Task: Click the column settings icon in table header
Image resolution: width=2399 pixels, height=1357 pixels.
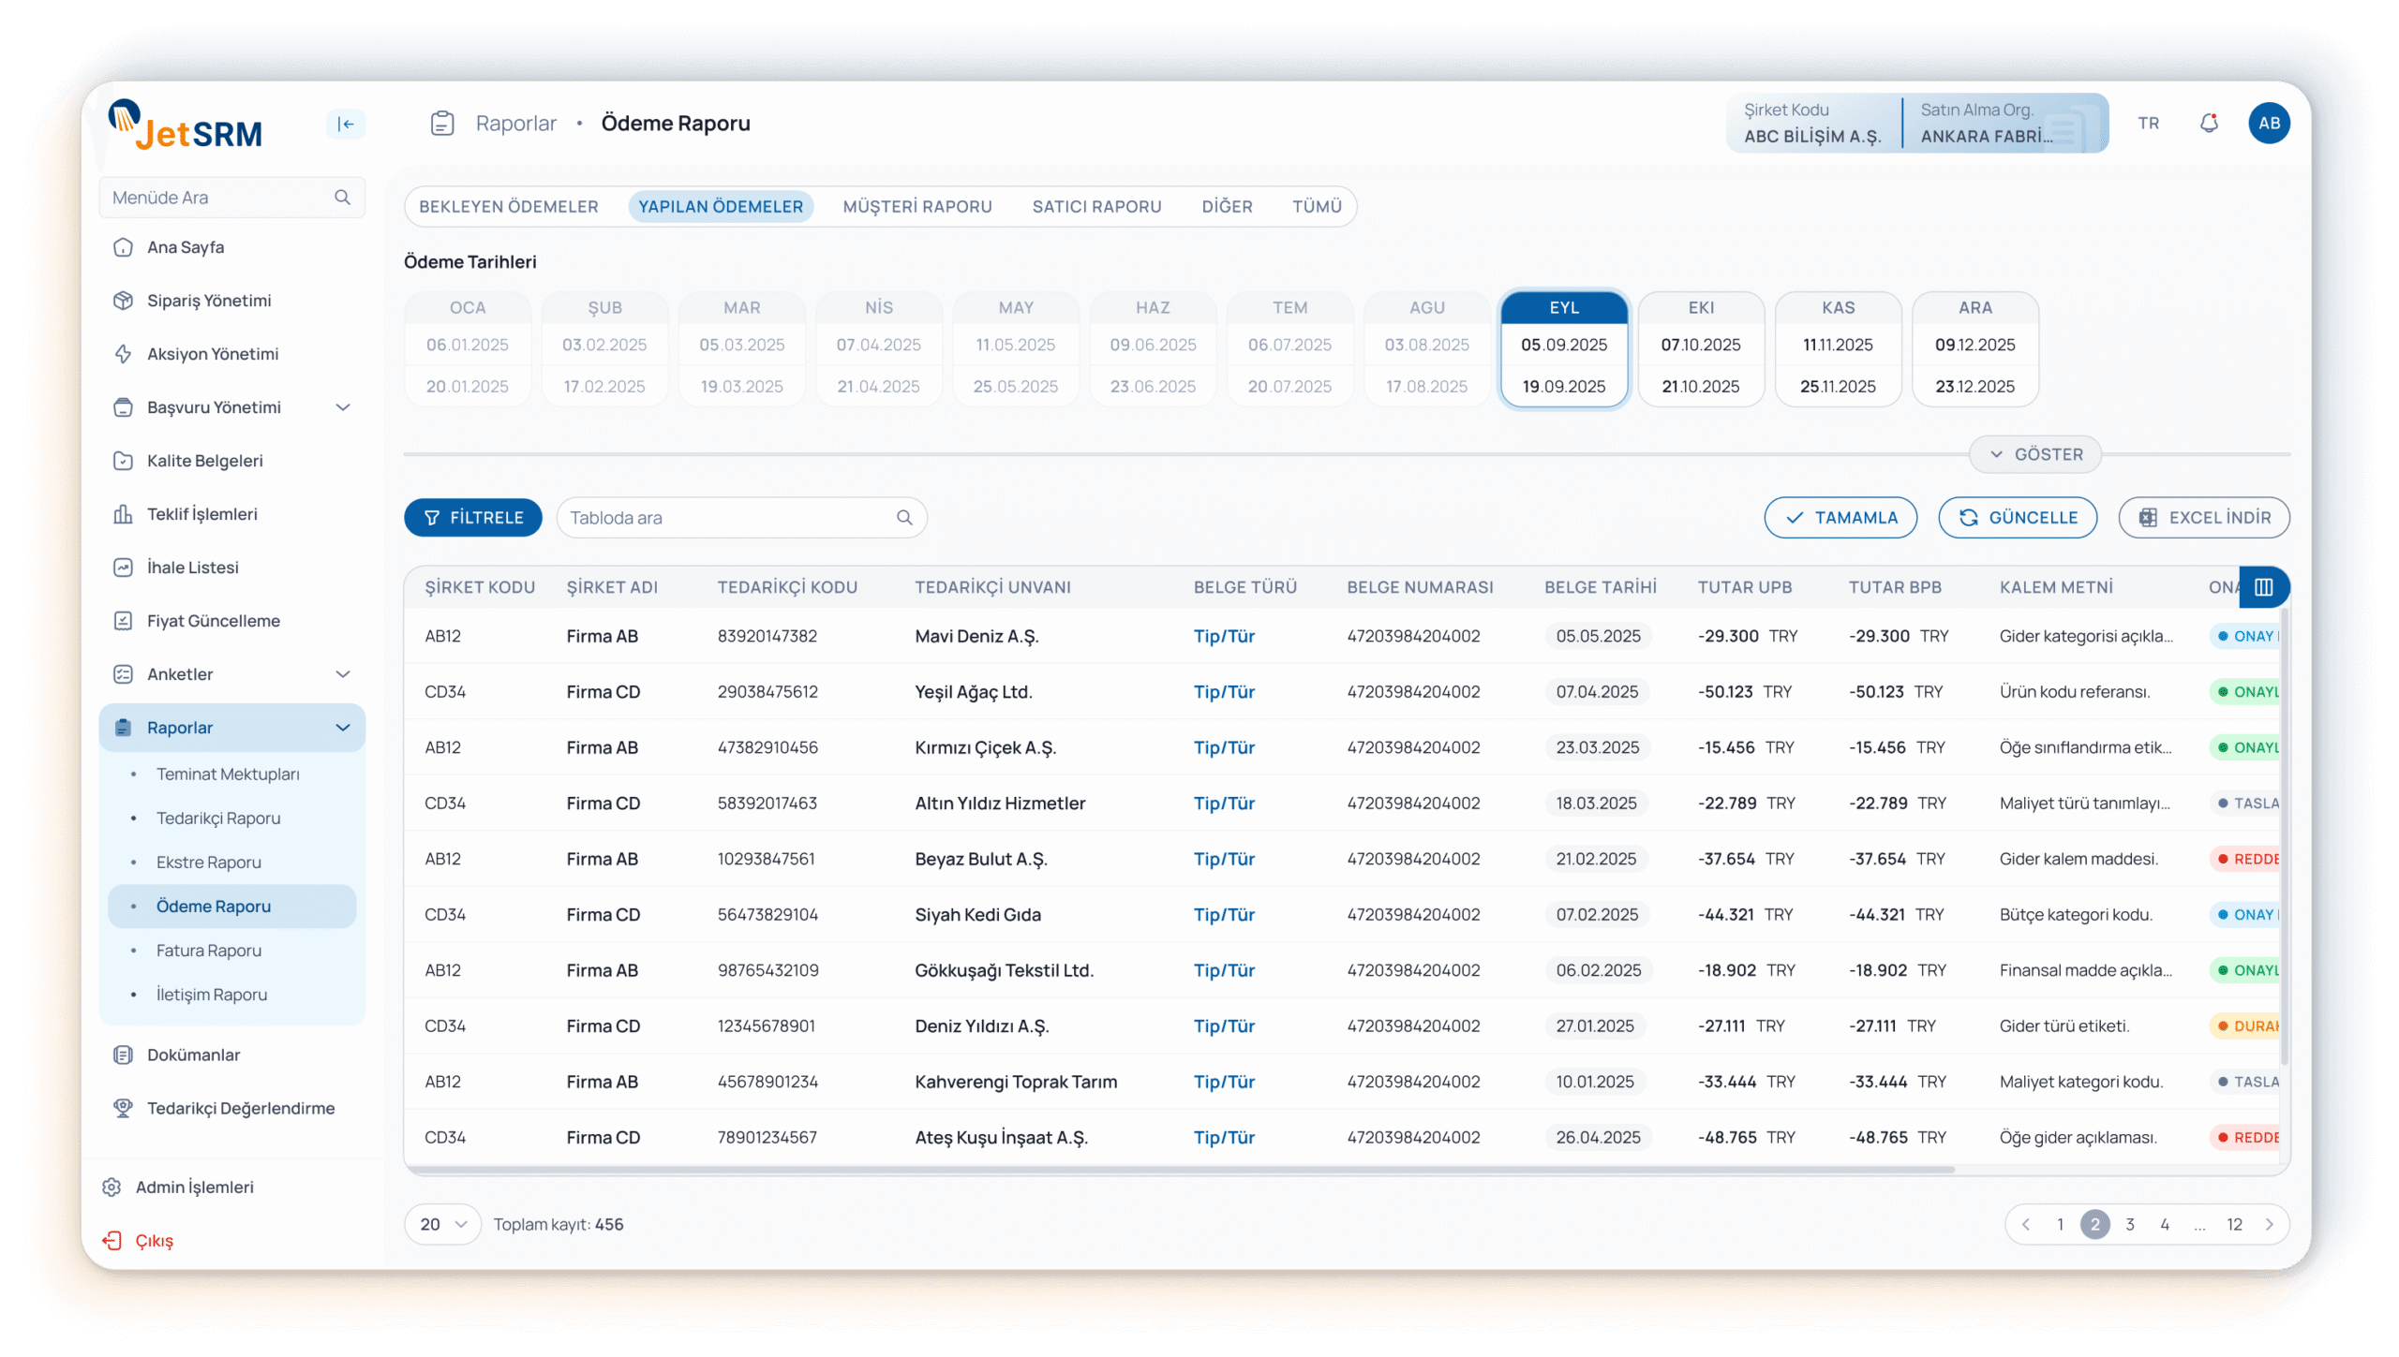Action: pyautogui.click(x=2263, y=587)
